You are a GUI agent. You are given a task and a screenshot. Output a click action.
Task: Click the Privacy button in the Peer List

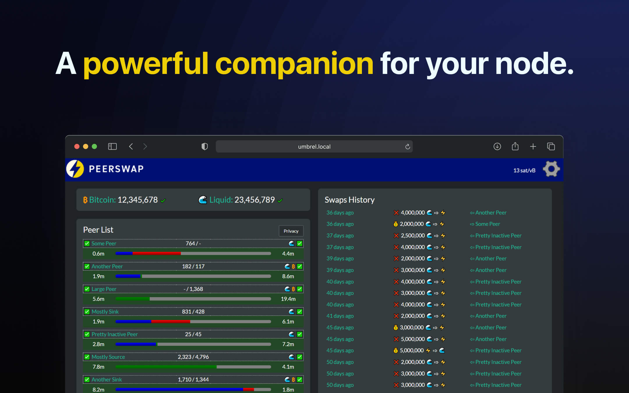(x=291, y=231)
